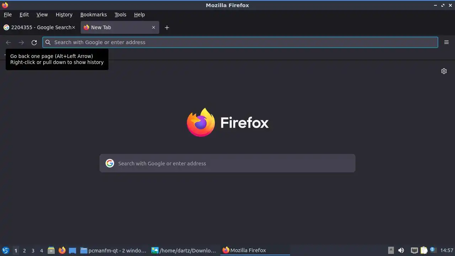455x256 pixels.
Task: Switch to virtual desktop 2
Action: pyautogui.click(x=24, y=250)
